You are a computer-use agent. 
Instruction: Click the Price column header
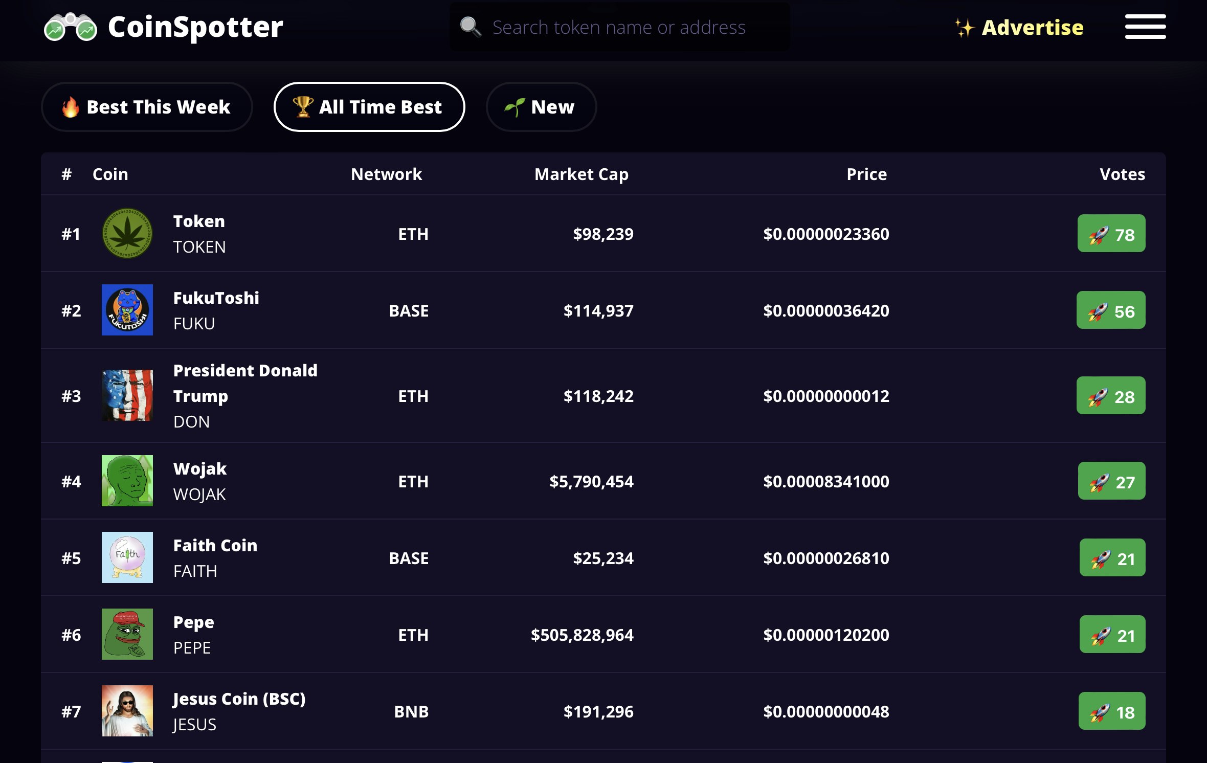[867, 174]
